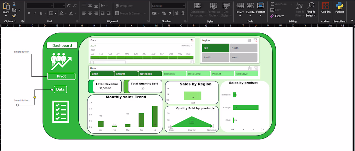Click the Add-ins icon
The width and height of the screenshot is (355, 151).
[x=326, y=6]
